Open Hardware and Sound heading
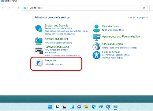This screenshot has width=153, height=111. tap(57, 47)
